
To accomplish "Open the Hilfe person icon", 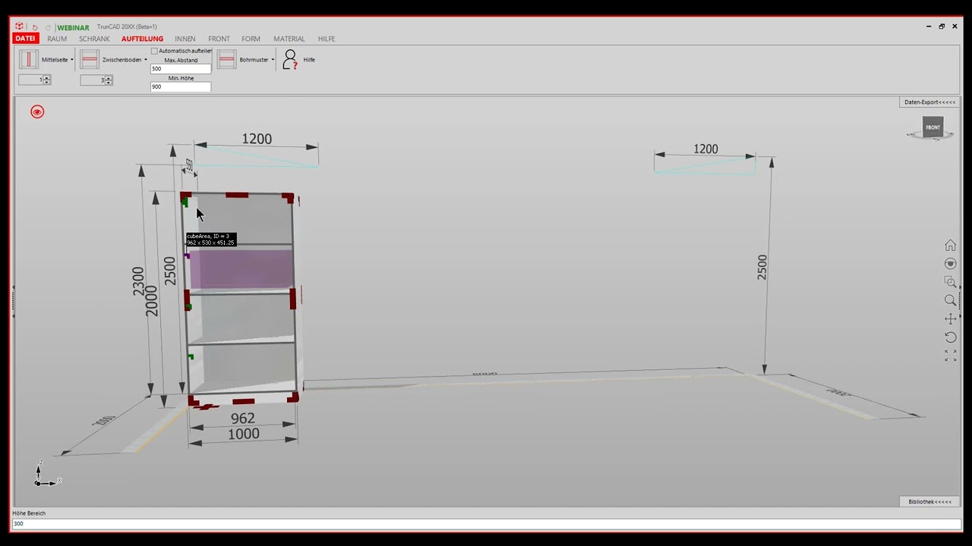I will [x=289, y=59].
